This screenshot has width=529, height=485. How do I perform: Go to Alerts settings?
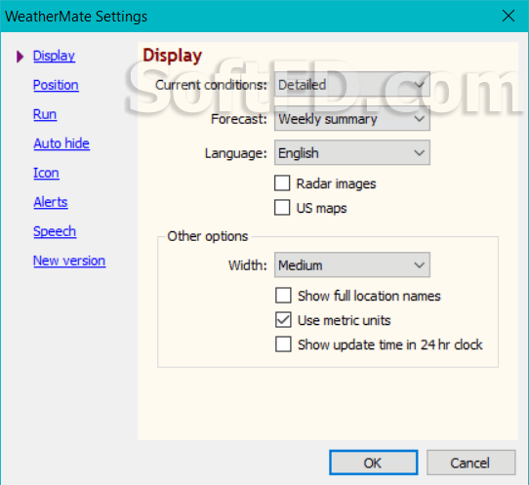(51, 202)
